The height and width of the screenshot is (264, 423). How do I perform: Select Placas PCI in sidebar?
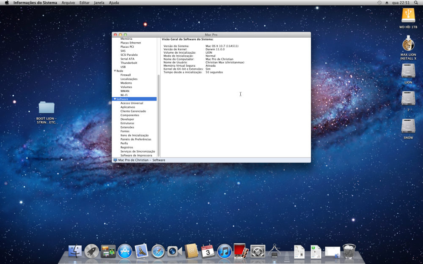point(127,47)
